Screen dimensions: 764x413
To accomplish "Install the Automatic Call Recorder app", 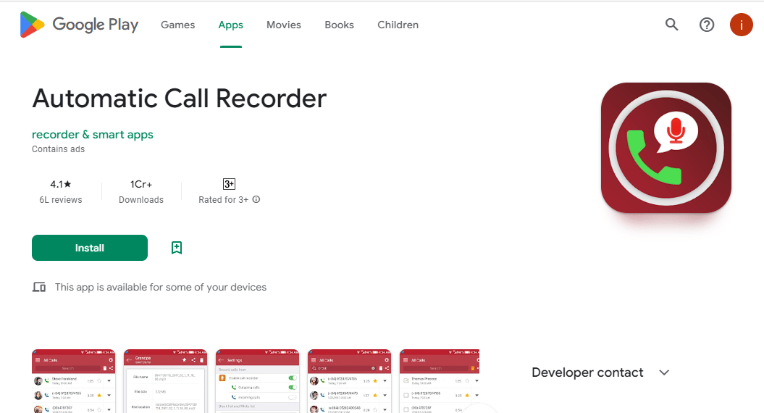I will (90, 248).
